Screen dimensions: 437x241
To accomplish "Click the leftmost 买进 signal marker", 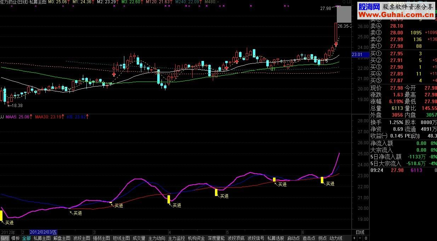I will (x=8, y=223).
